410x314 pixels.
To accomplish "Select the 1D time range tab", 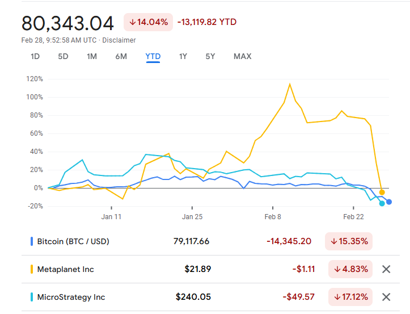I will pos(35,56).
